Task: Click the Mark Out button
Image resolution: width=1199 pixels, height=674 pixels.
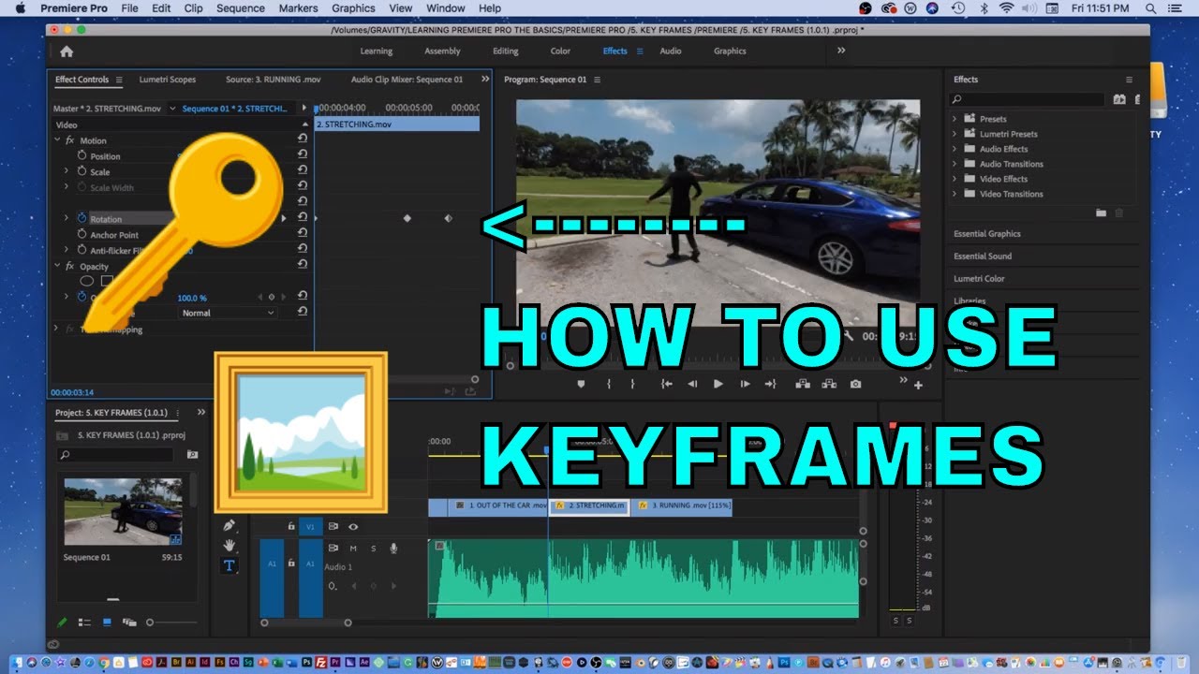Action: [x=632, y=384]
